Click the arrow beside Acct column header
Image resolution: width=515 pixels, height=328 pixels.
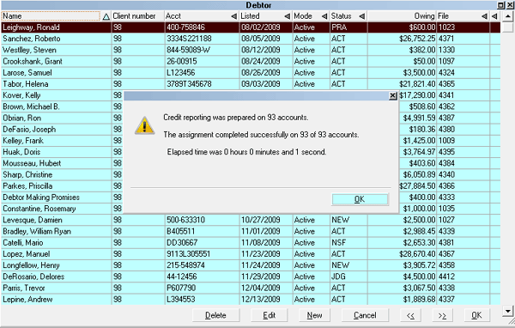point(234,16)
